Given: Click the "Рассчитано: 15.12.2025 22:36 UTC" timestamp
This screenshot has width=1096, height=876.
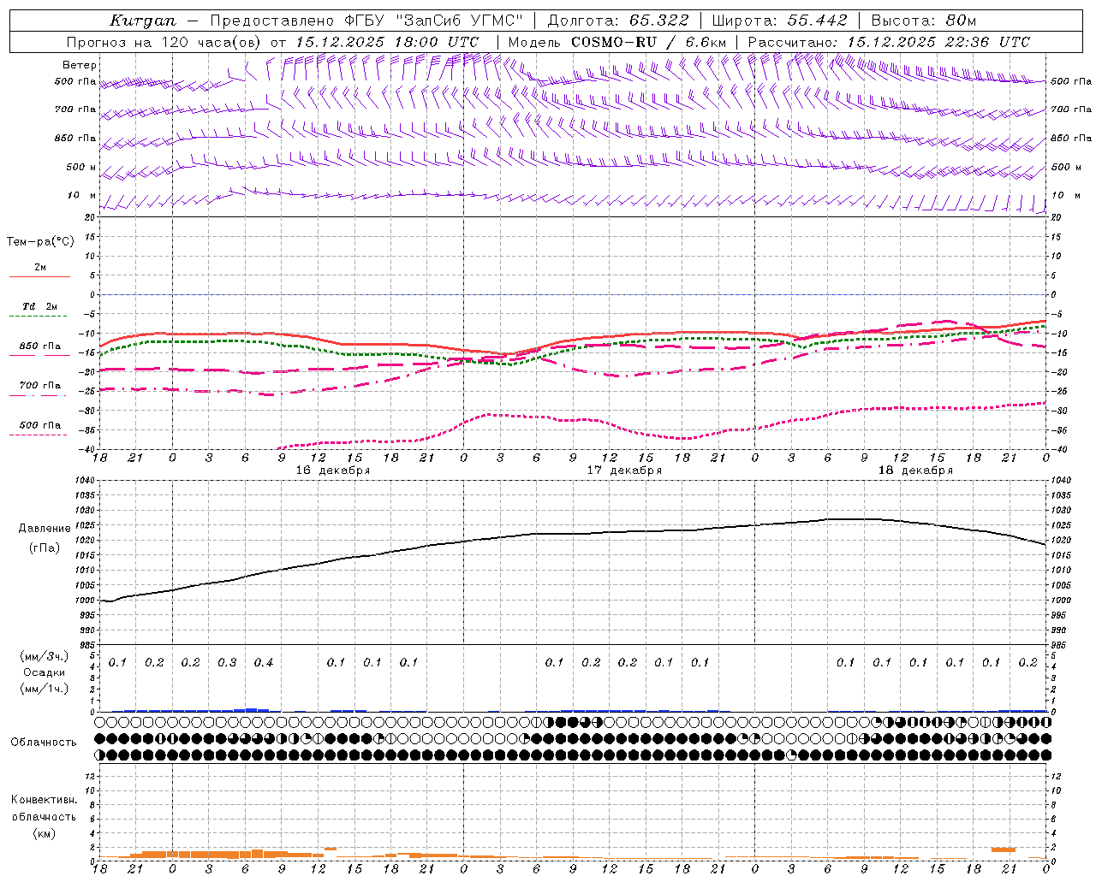Looking at the screenshot, I should click(x=889, y=42).
